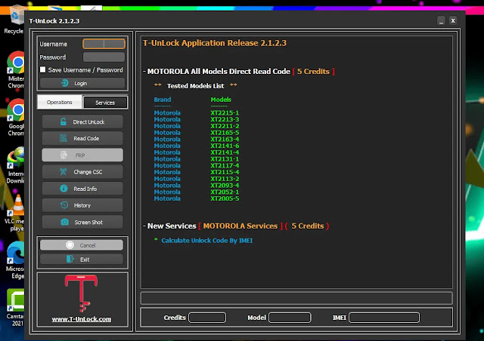Click the Screen Shot camera icon
The width and height of the screenshot is (484, 341).
point(64,222)
